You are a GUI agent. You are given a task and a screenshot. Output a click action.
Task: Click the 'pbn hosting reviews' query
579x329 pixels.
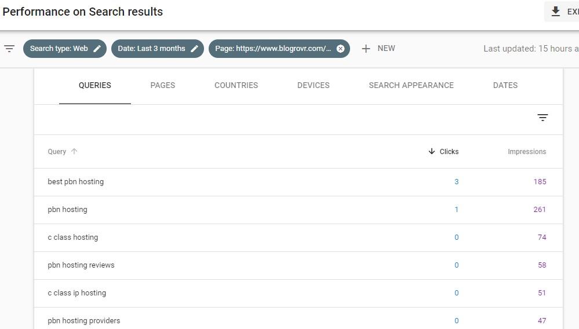81,265
